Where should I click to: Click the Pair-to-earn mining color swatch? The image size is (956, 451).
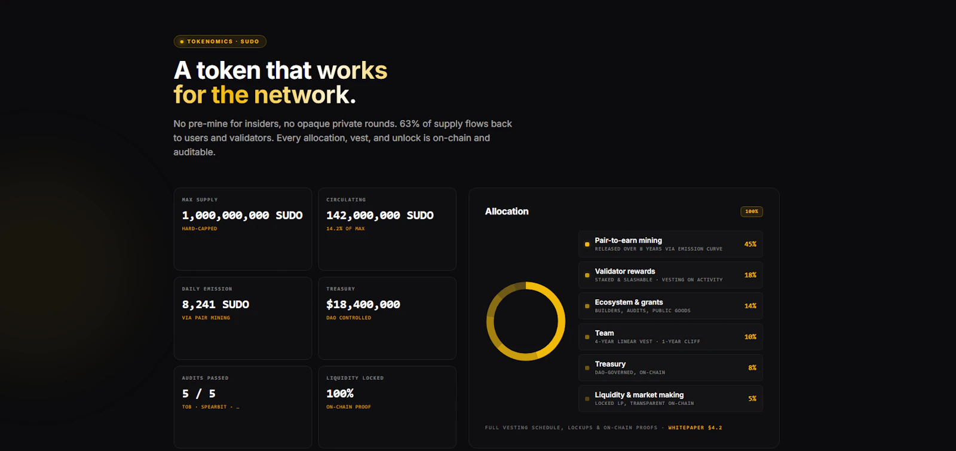click(587, 244)
